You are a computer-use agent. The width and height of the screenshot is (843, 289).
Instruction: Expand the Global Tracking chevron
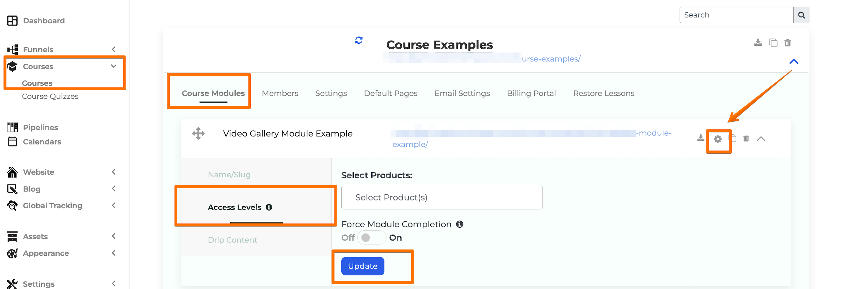click(x=114, y=206)
